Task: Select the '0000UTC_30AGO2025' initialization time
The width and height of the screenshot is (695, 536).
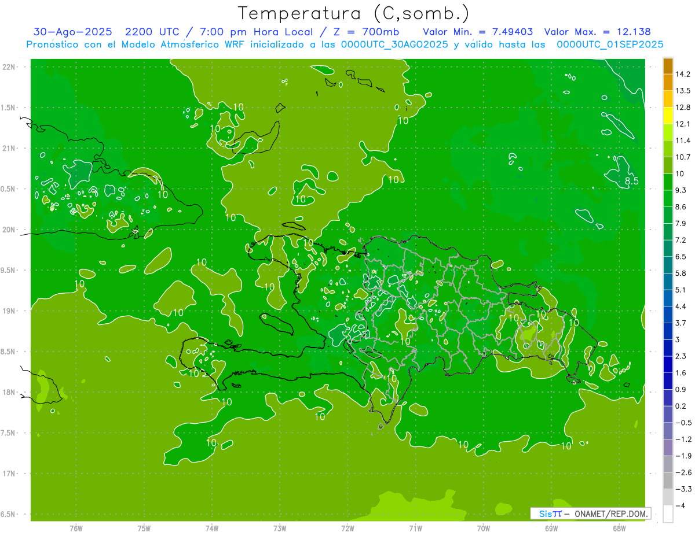Action: pos(394,45)
